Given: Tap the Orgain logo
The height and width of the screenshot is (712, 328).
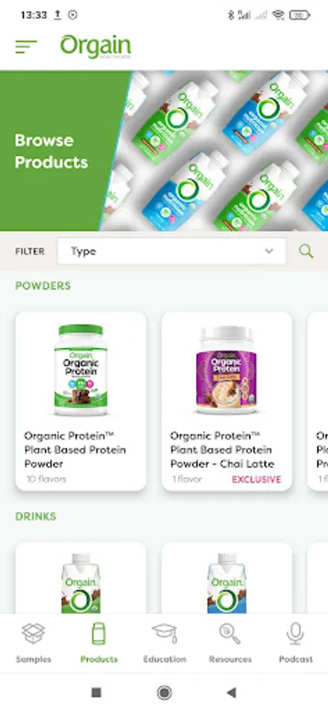Looking at the screenshot, I should tap(96, 47).
